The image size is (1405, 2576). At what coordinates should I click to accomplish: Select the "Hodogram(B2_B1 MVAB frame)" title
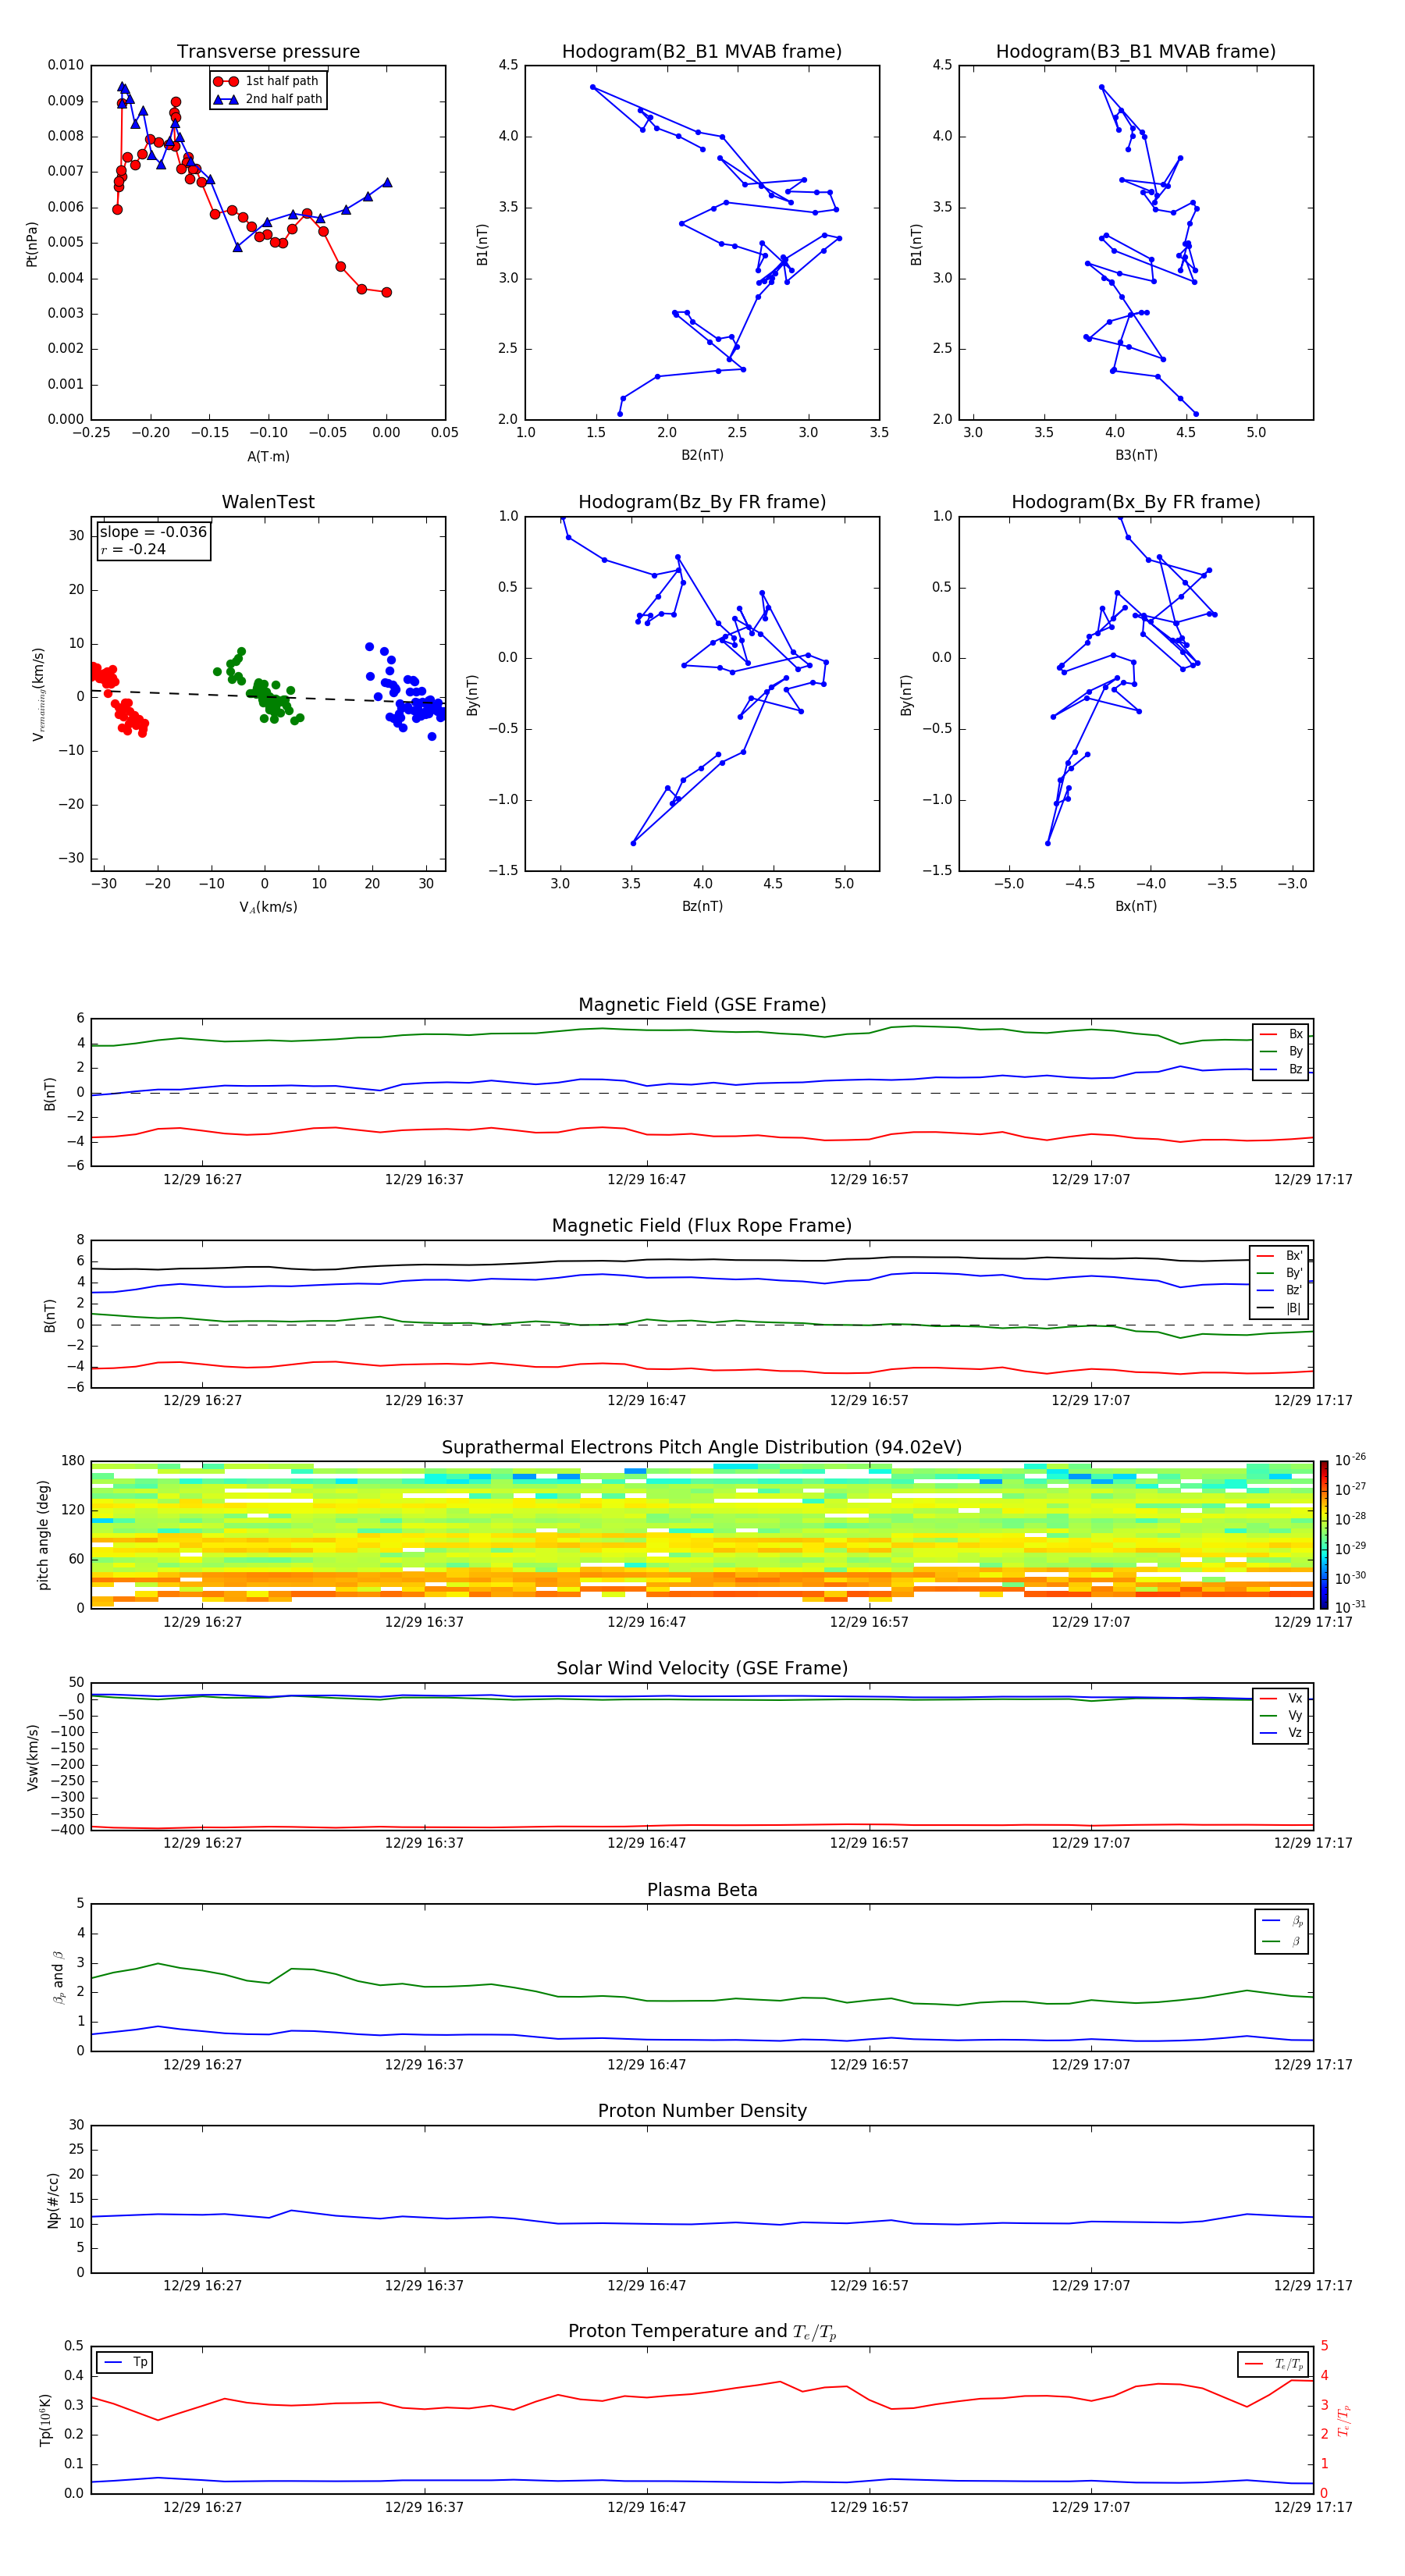click(x=702, y=51)
